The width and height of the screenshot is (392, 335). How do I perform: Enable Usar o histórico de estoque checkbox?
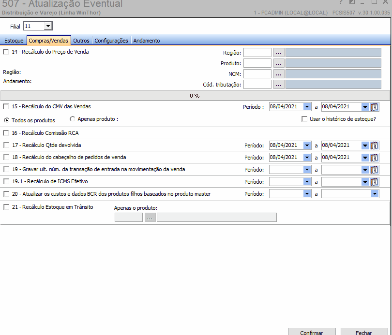304,119
